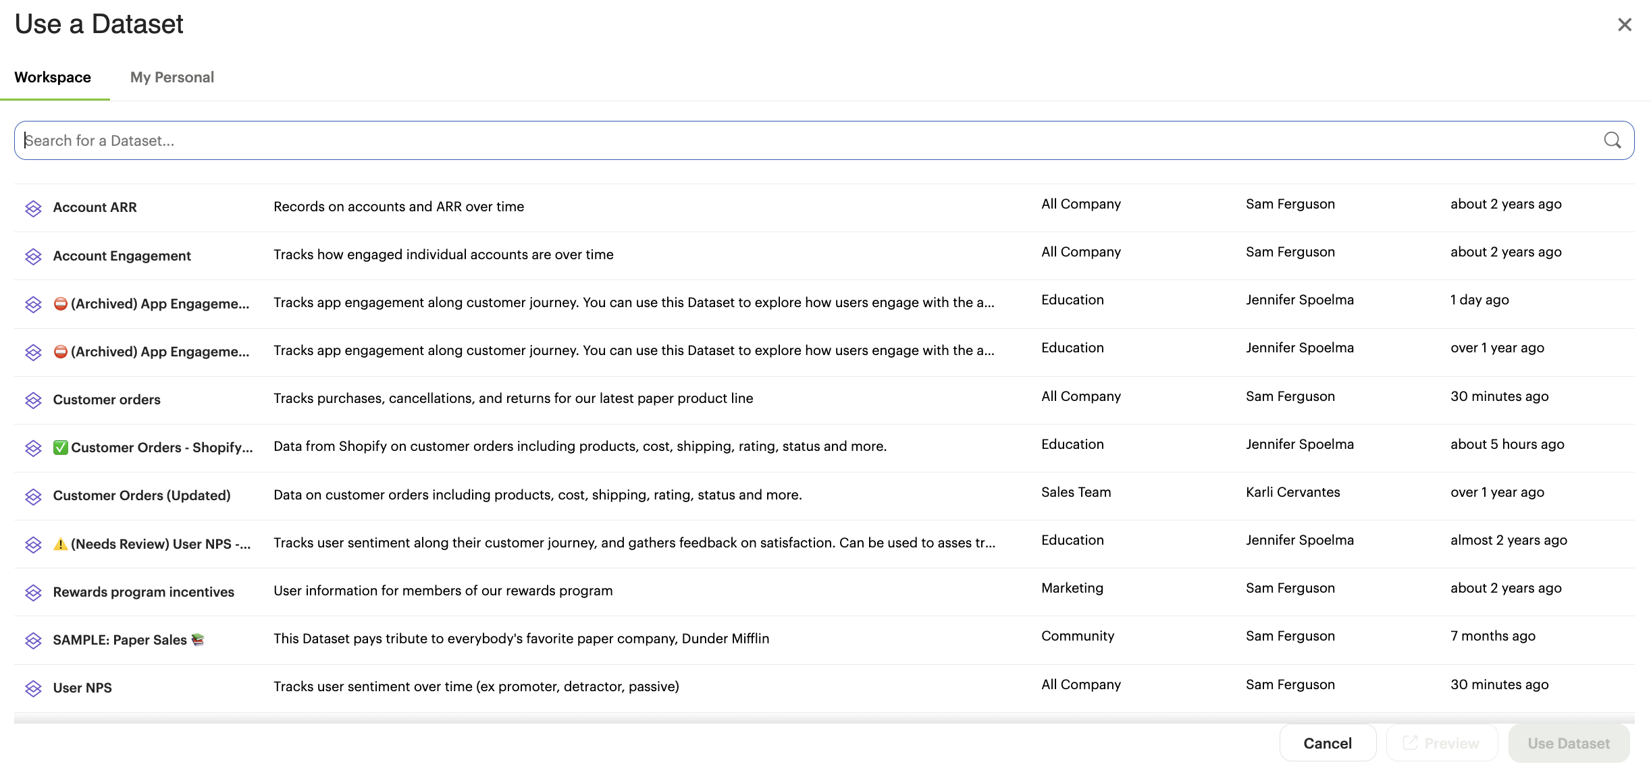
Task: Click the Cancel button
Action: point(1327,743)
